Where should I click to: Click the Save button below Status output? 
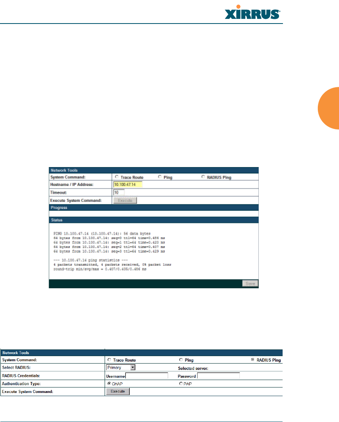250,284
